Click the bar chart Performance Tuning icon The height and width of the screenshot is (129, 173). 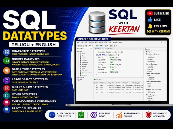[x=119, y=115]
